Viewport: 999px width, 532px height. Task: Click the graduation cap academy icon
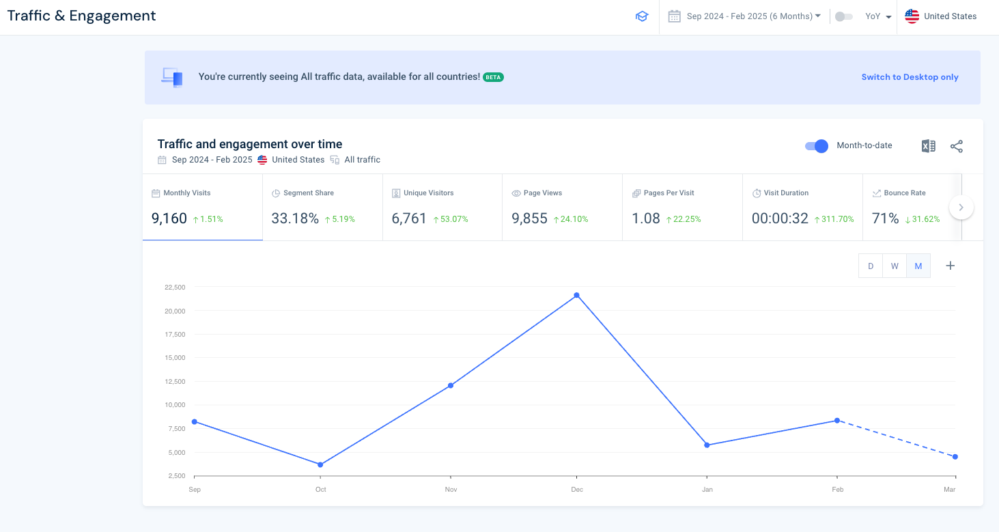pos(642,16)
